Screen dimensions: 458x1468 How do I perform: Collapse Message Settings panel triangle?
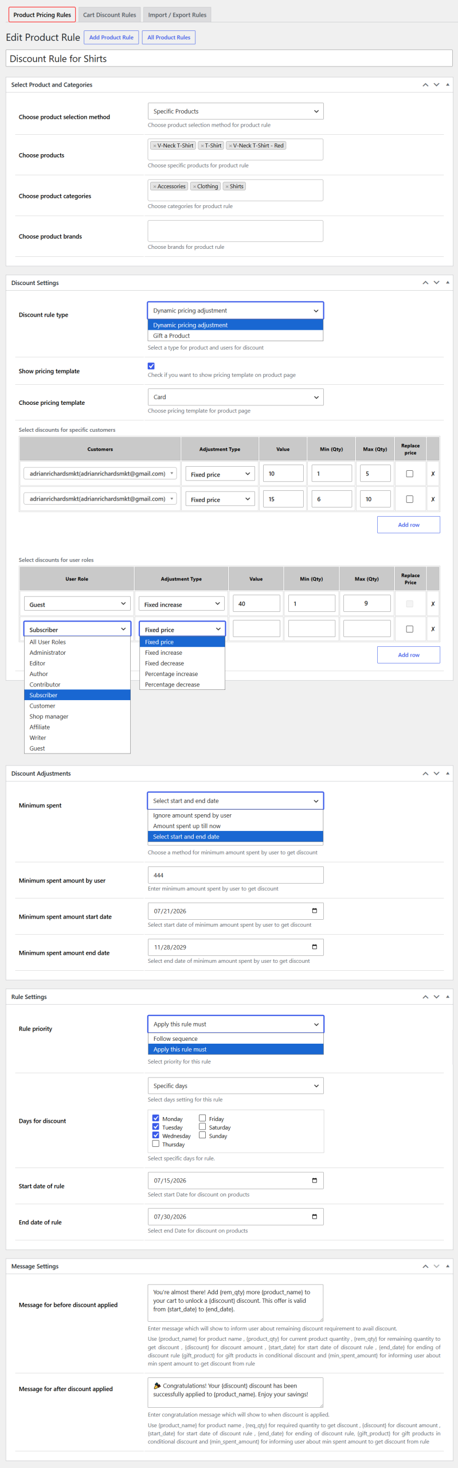click(448, 1266)
